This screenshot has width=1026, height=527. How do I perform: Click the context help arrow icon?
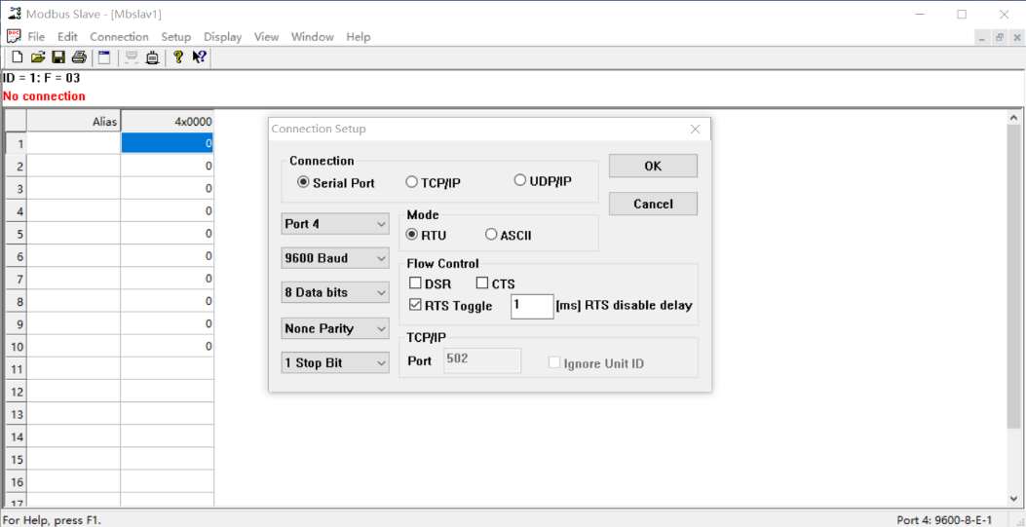[199, 57]
